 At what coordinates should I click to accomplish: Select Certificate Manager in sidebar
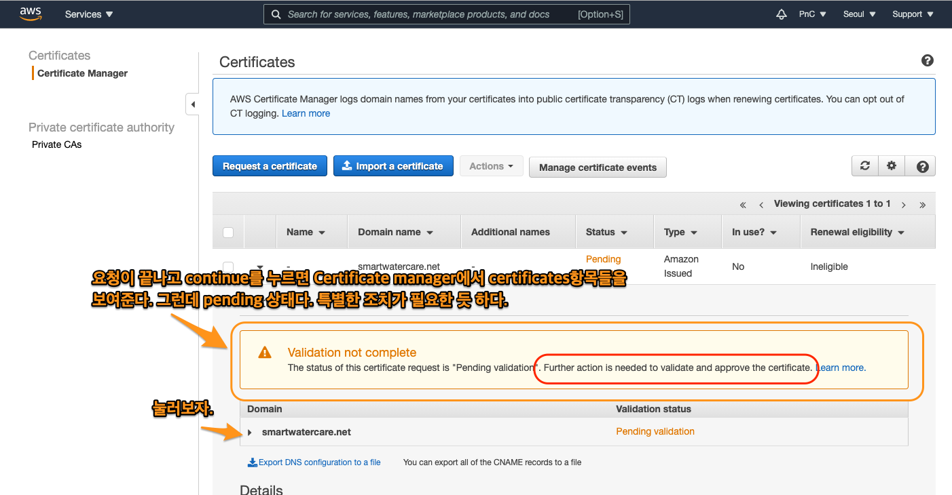click(x=82, y=73)
